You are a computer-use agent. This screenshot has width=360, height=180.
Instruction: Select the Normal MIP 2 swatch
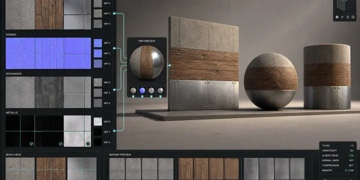pos(98,53)
